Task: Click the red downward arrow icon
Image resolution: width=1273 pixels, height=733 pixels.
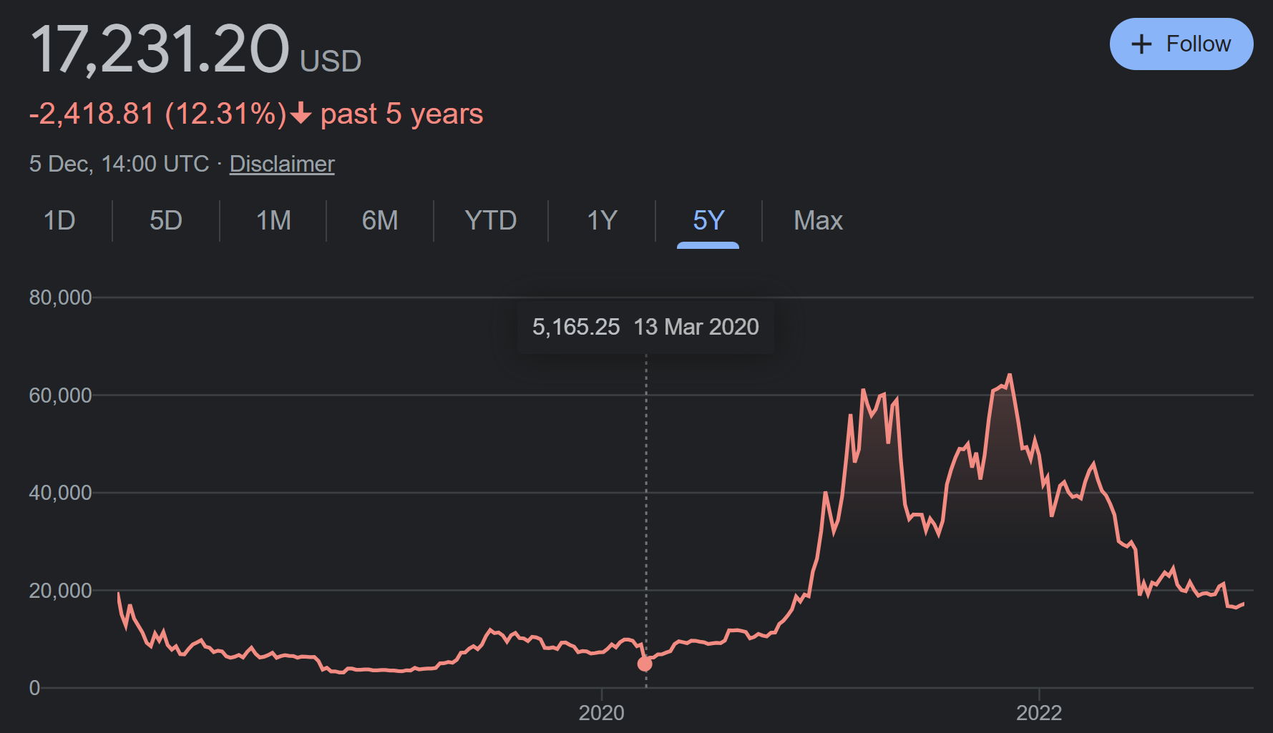Action: click(x=301, y=114)
